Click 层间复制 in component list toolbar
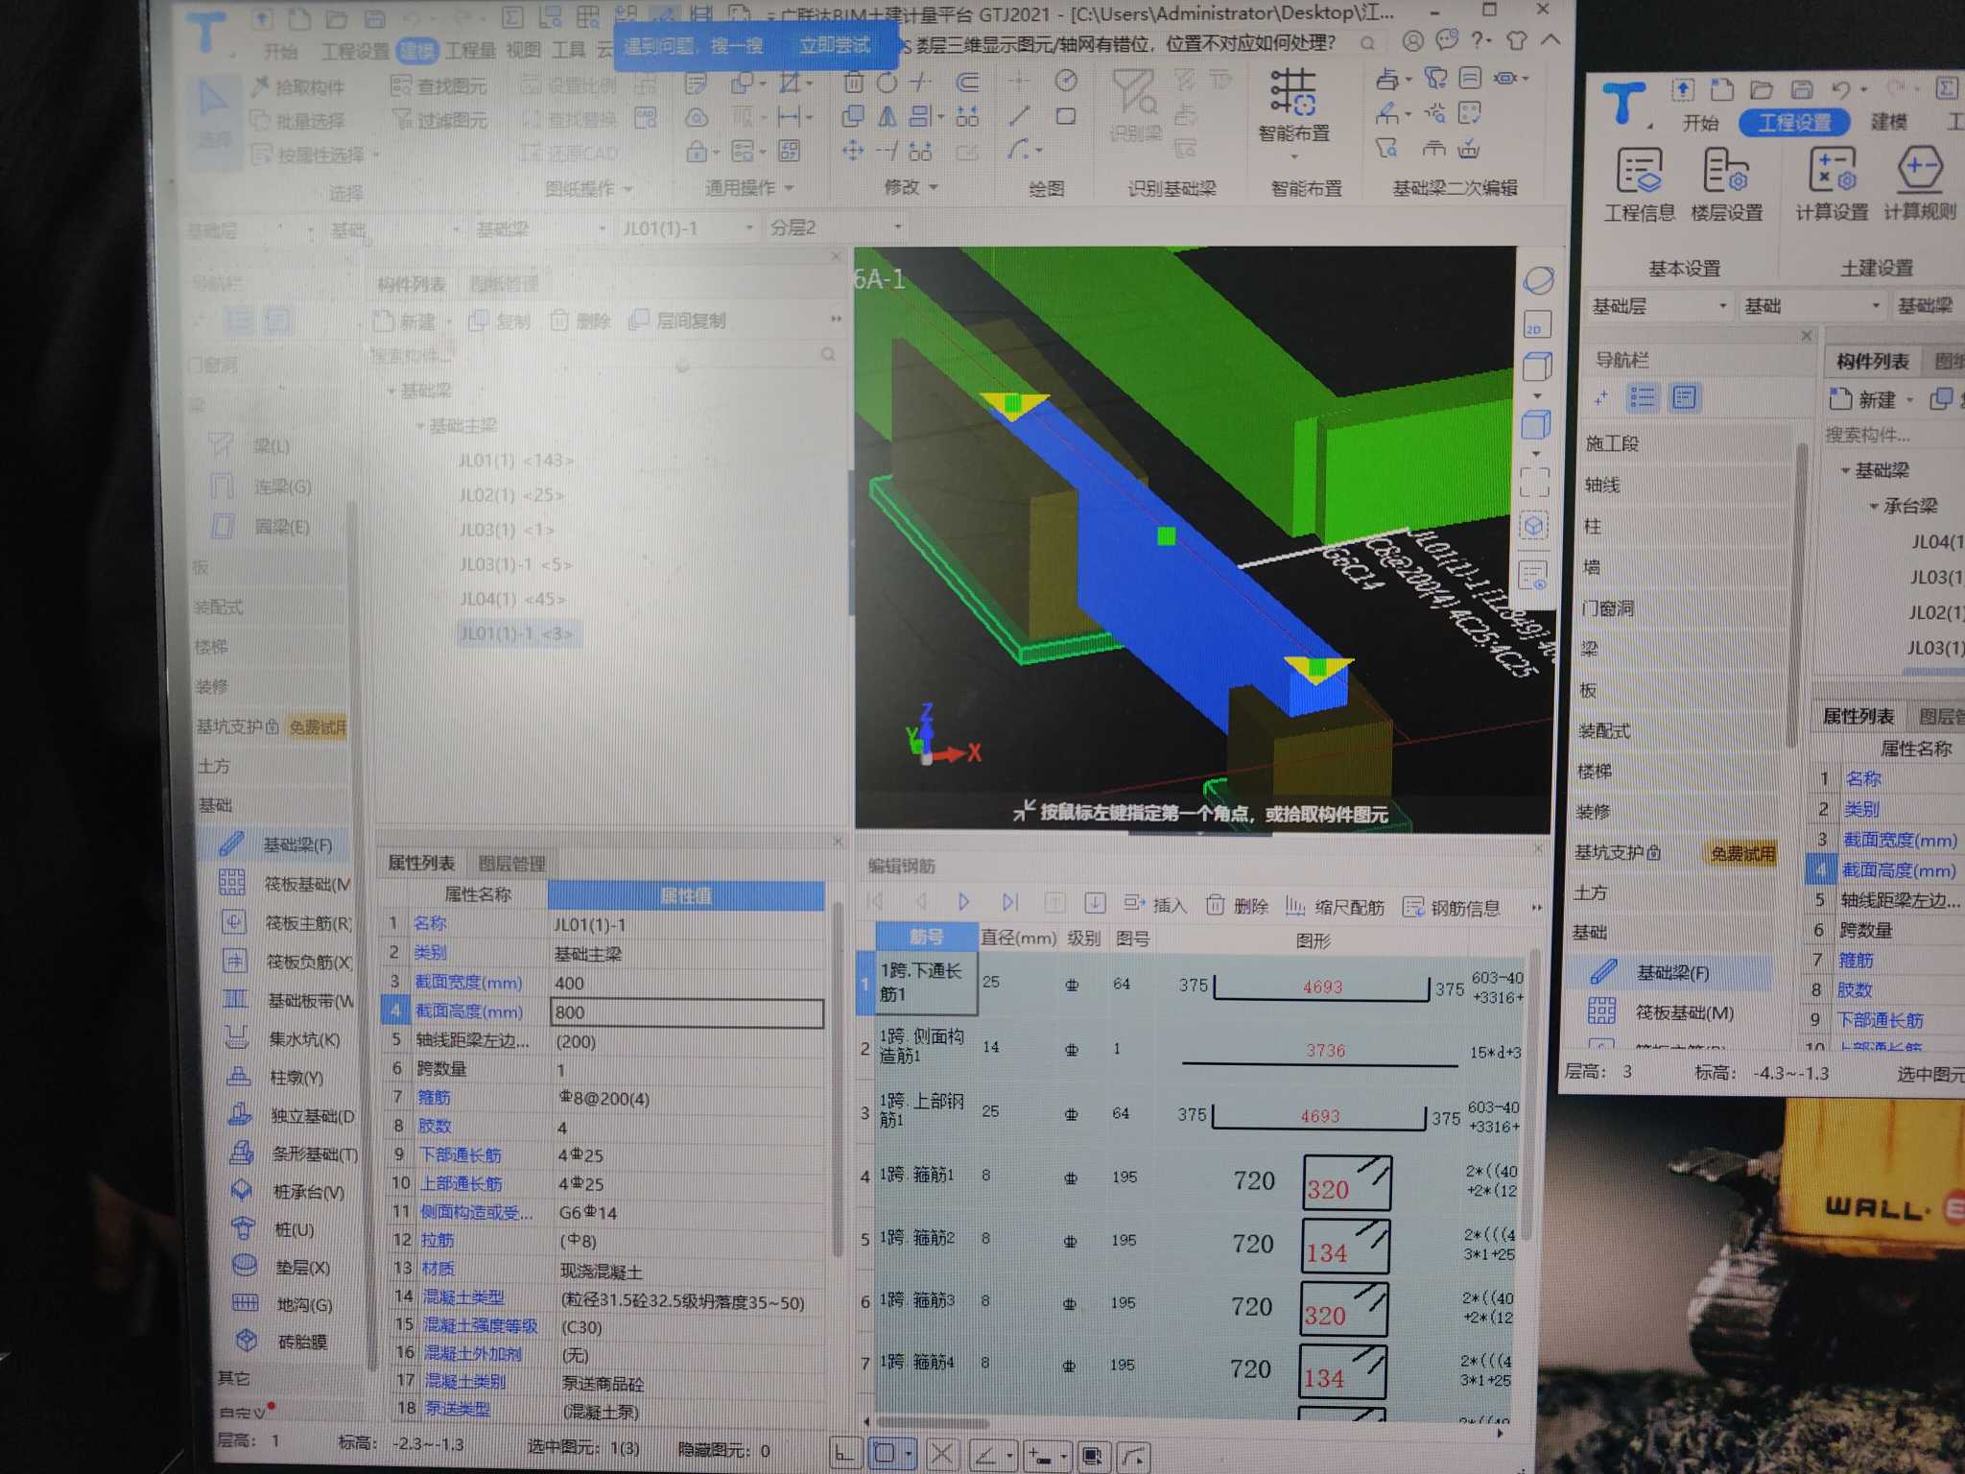The image size is (1965, 1474). click(677, 321)
